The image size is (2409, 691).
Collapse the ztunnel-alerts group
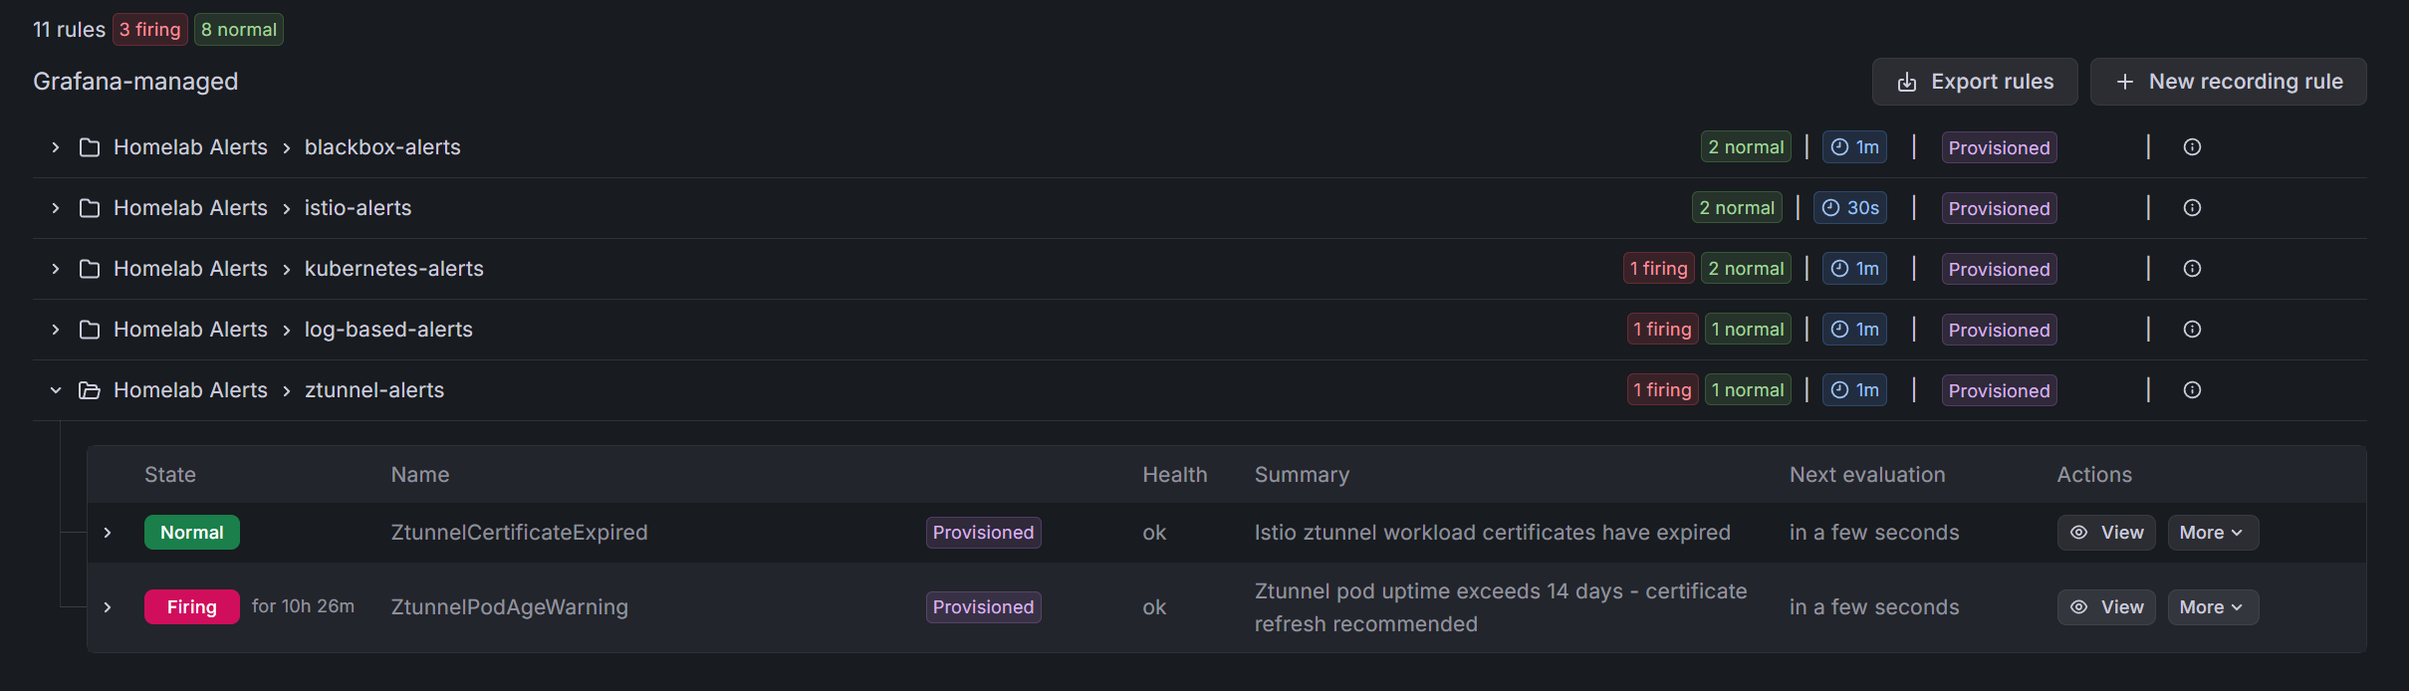pyautogui.click(x=56, y=390)
